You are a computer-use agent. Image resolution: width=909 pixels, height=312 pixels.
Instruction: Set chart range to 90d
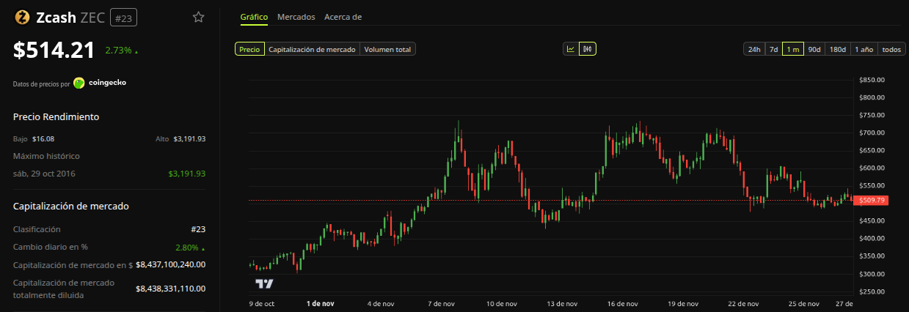click(x=814, y=49)
